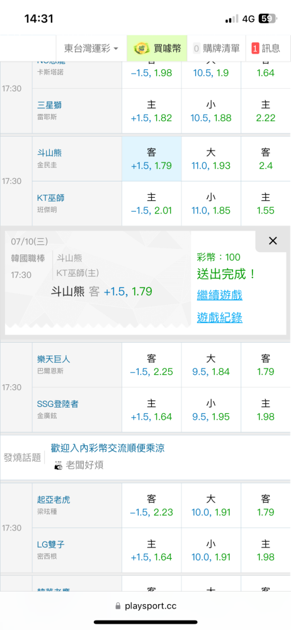Open the 斗山熊 team link
Screen dimensions: 291x630
[x=49, y=152]
